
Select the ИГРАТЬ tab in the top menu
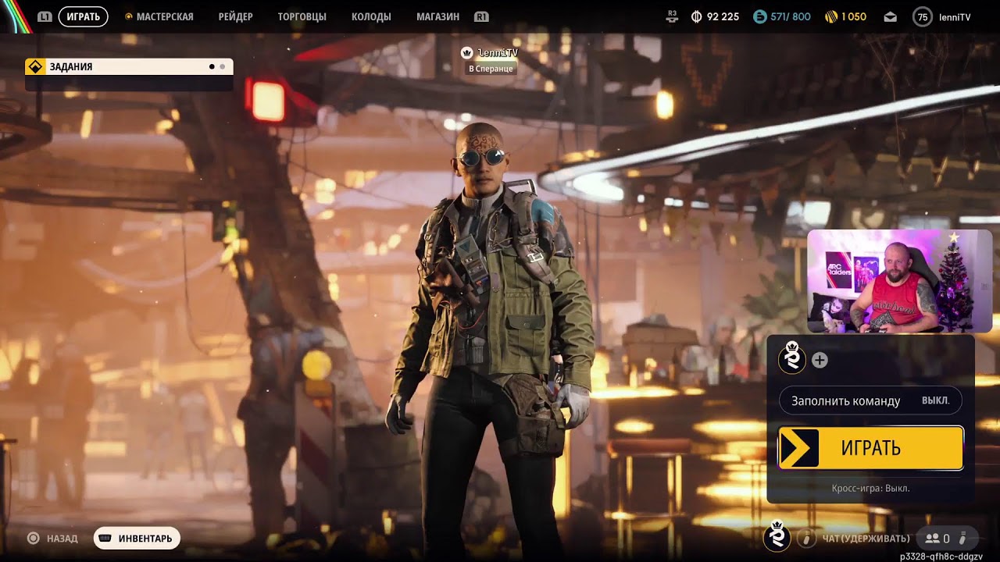click(83, 16)
